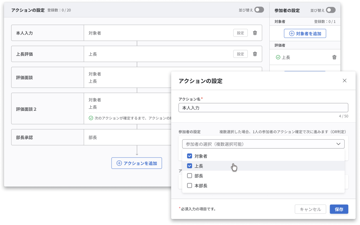
Task: Open 設定 for 本人入力 action
Action: tap(240, 33)
